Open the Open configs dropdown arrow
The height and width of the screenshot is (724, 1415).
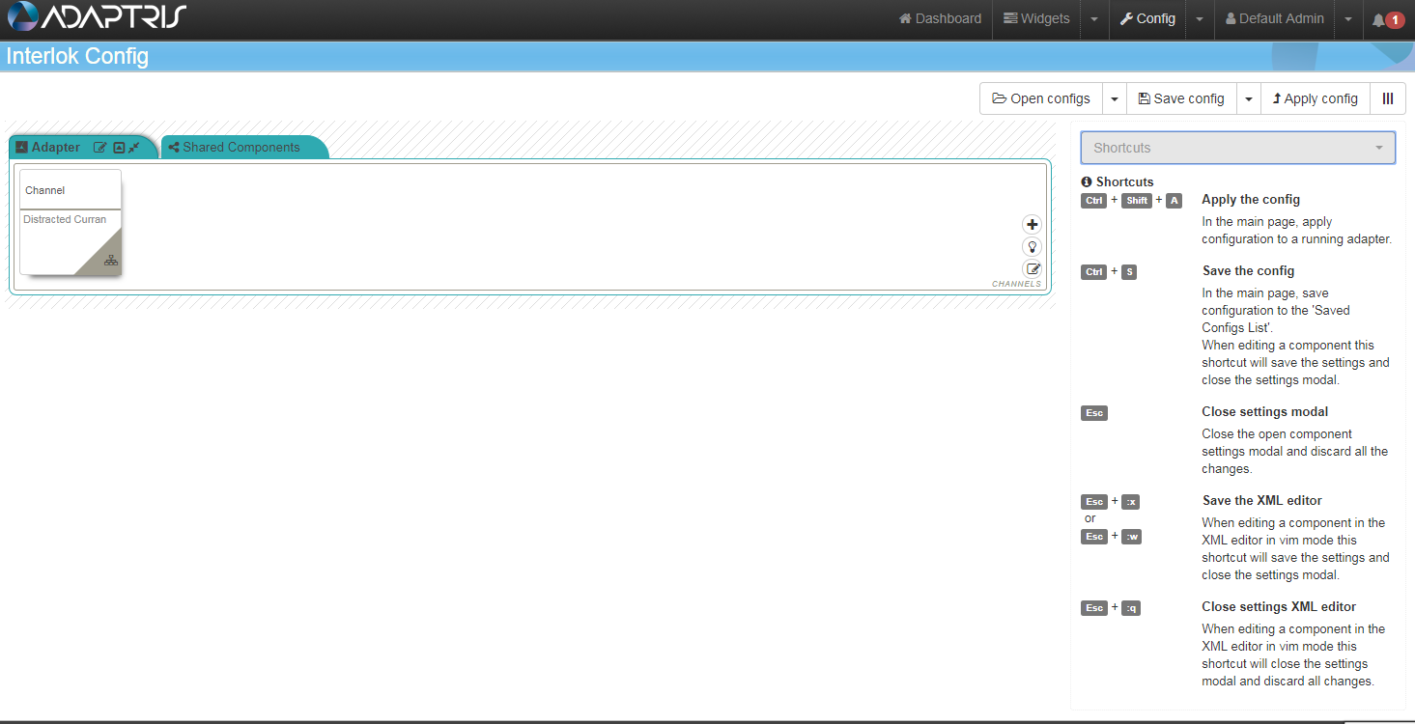[1115, 98]
